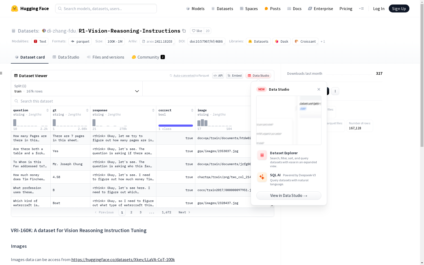Open Docs in the navigation
This screenshot has width=424, height=265.
coord(294,8)
